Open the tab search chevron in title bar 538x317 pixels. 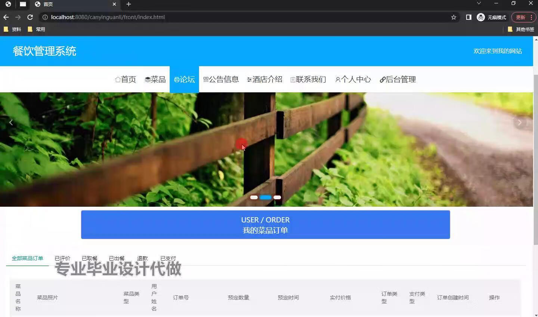click(479, 3)
